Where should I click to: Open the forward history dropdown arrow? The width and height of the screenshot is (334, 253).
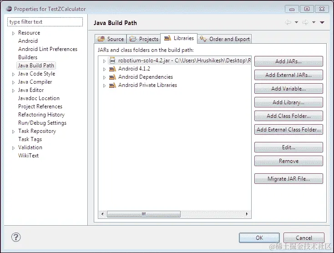(314, 22)
